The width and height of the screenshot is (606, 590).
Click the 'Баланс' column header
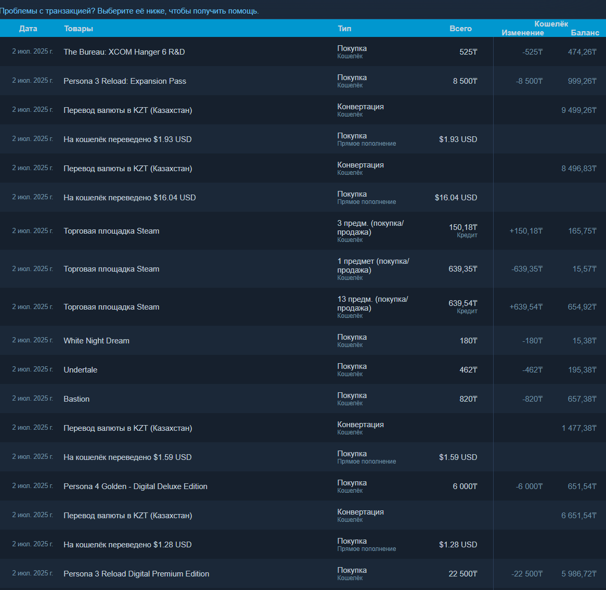(585, 33)
